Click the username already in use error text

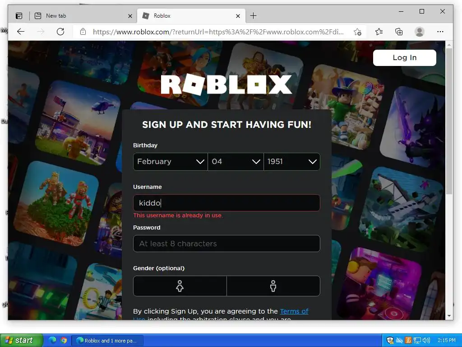(x=178, y=216)
